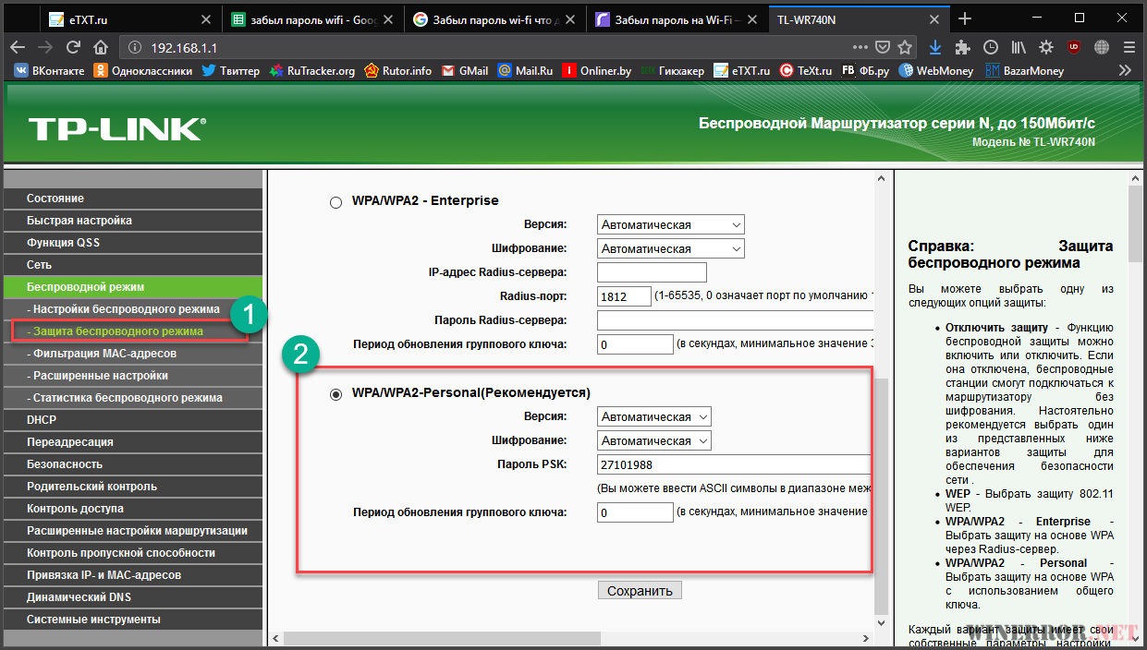Open the Enterprise Шифрование dropdown
This screenshot has height=650, width=1147.
(671, 248)
